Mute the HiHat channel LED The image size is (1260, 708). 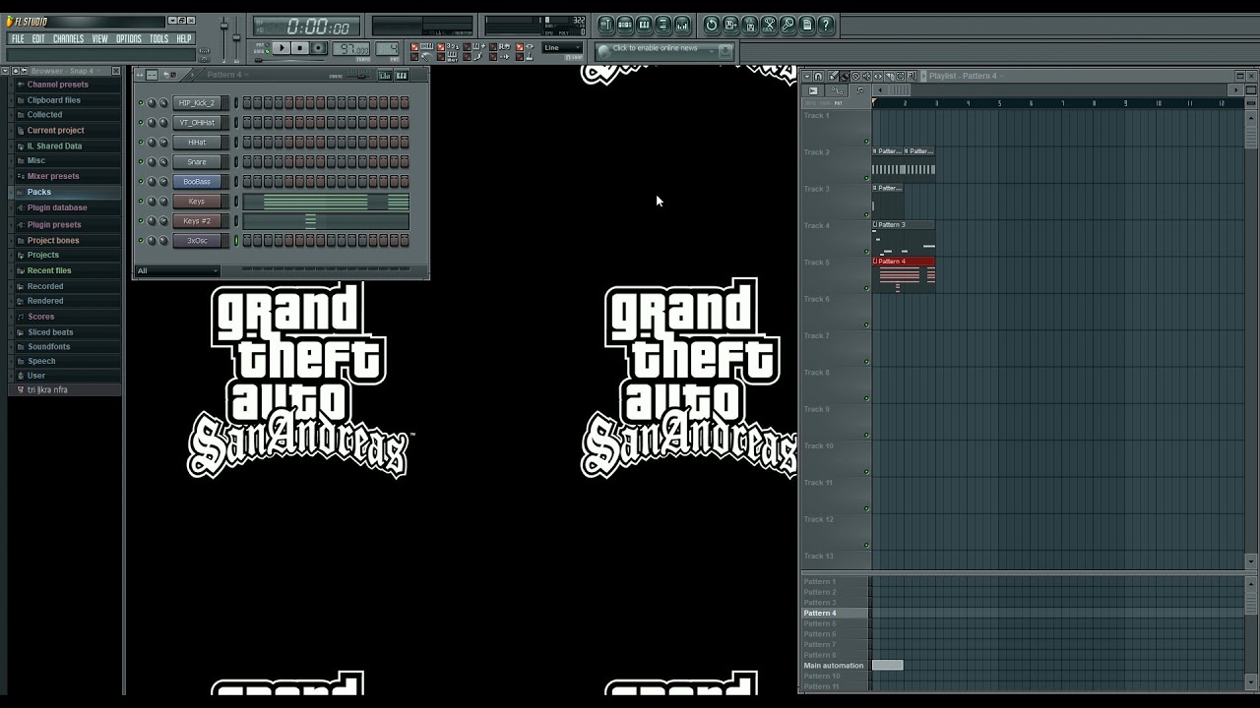[x=141, y=143]
